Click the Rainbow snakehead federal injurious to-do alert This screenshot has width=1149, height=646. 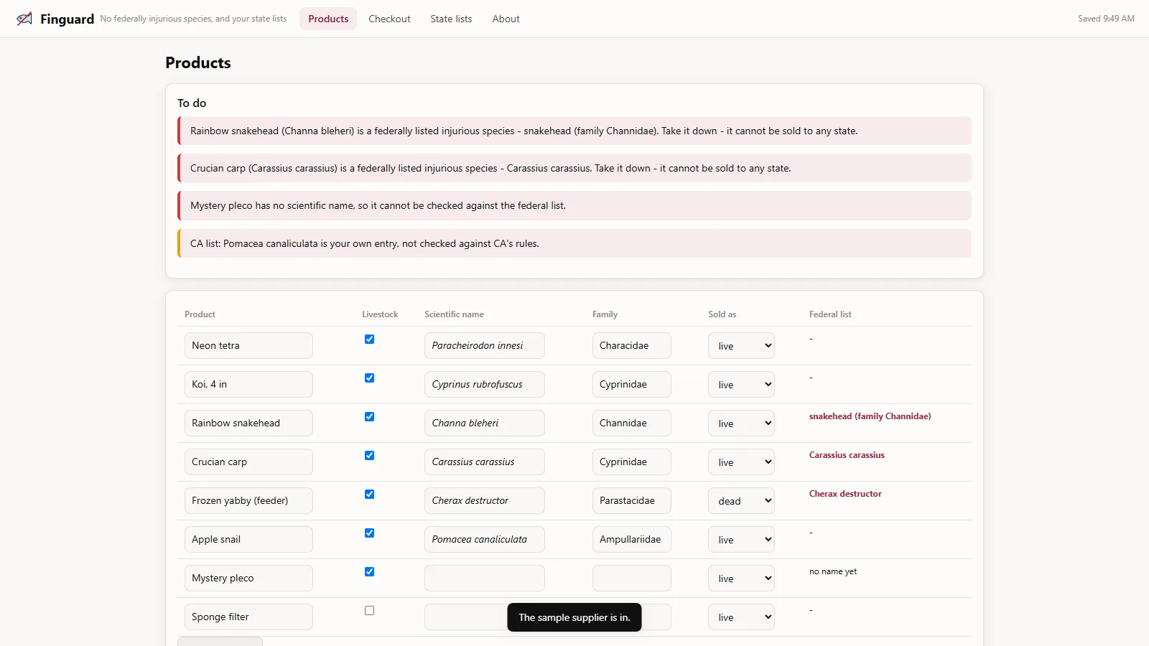coord(574,131)
